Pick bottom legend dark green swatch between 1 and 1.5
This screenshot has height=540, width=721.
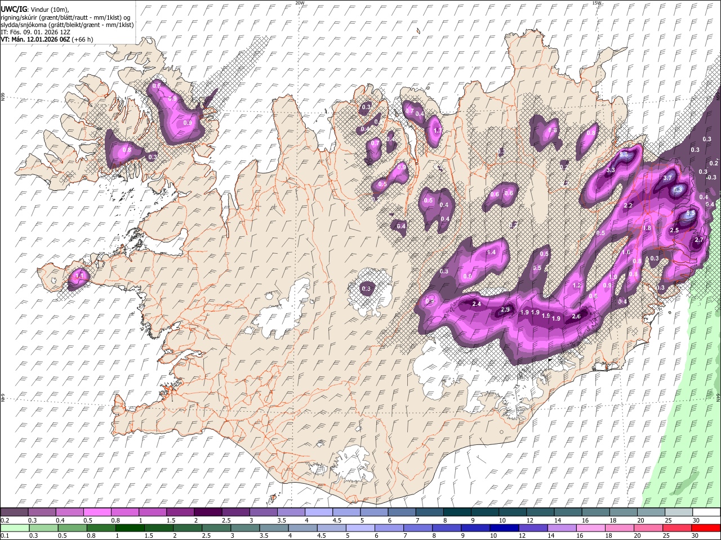pyautogui.click(x=130, y=528)
